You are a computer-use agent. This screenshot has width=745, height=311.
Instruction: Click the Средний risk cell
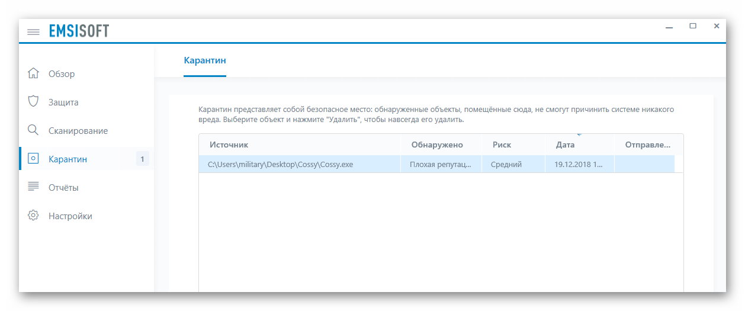pyautogui.click(x=513, y=164)
